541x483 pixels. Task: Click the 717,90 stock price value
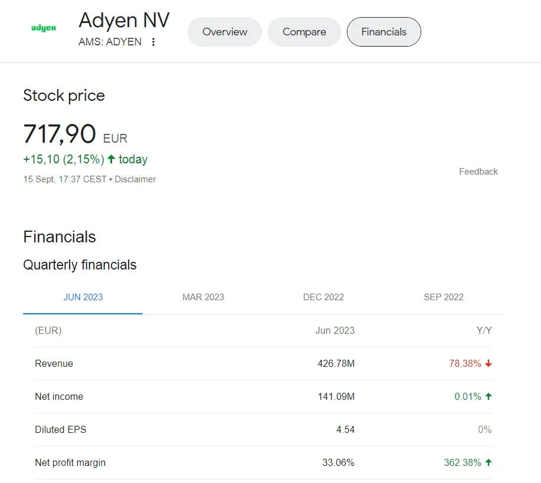(60, 134)
